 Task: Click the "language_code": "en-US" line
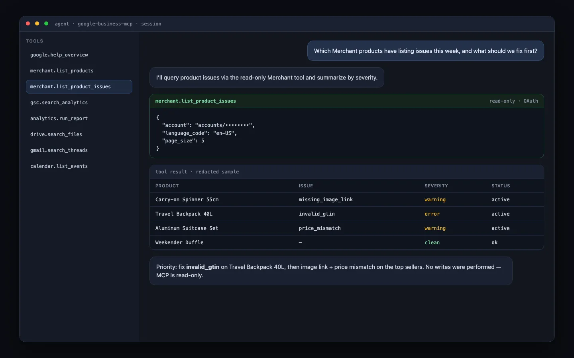(x=199, y=133)
